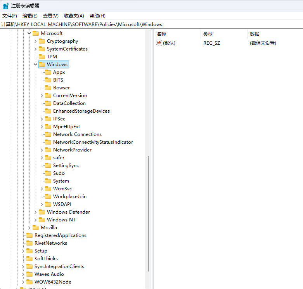The image size is (303, 289).
Task: Click the registry path address bar
Action: [151, 24]
